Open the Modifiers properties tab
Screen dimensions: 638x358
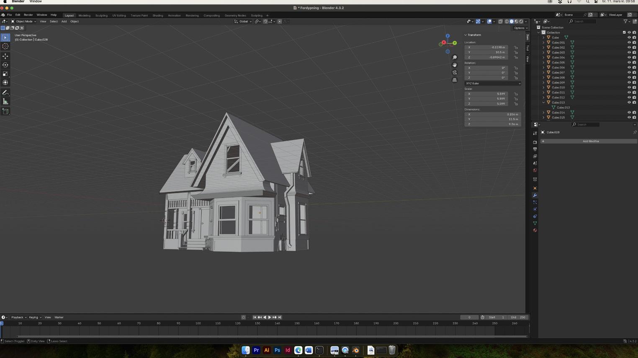tap(535, 195)
